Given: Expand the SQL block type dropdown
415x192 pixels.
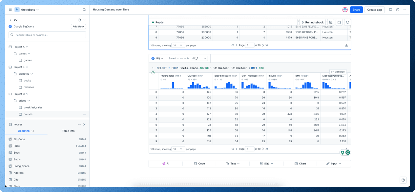Looking at the screenshot, I should click(x=266, y=163).
